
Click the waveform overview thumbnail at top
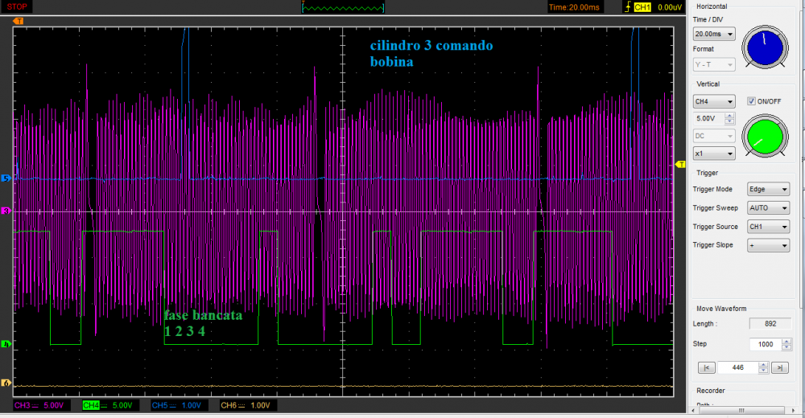point(343,7)
